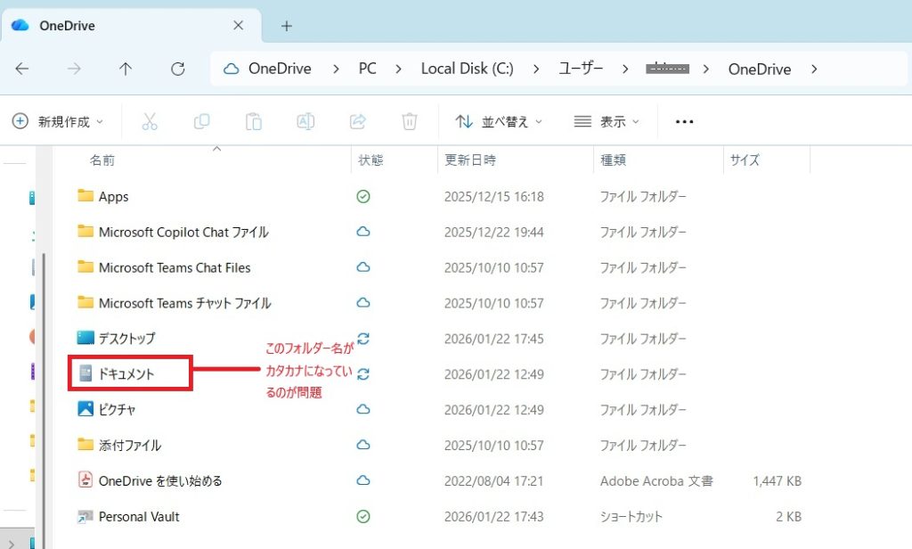This screenshot has height=549, width=912.
Task: Click the Paste clipboard icon
Action: tap(254, 121)
